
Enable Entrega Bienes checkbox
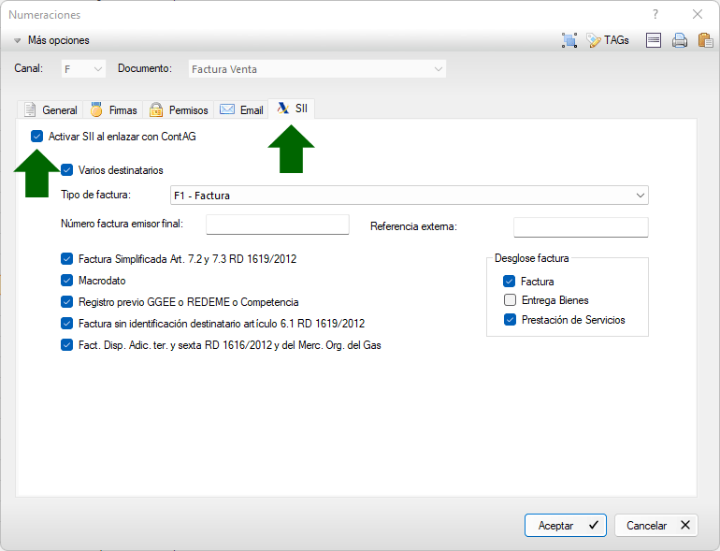(x=510, y=300)
